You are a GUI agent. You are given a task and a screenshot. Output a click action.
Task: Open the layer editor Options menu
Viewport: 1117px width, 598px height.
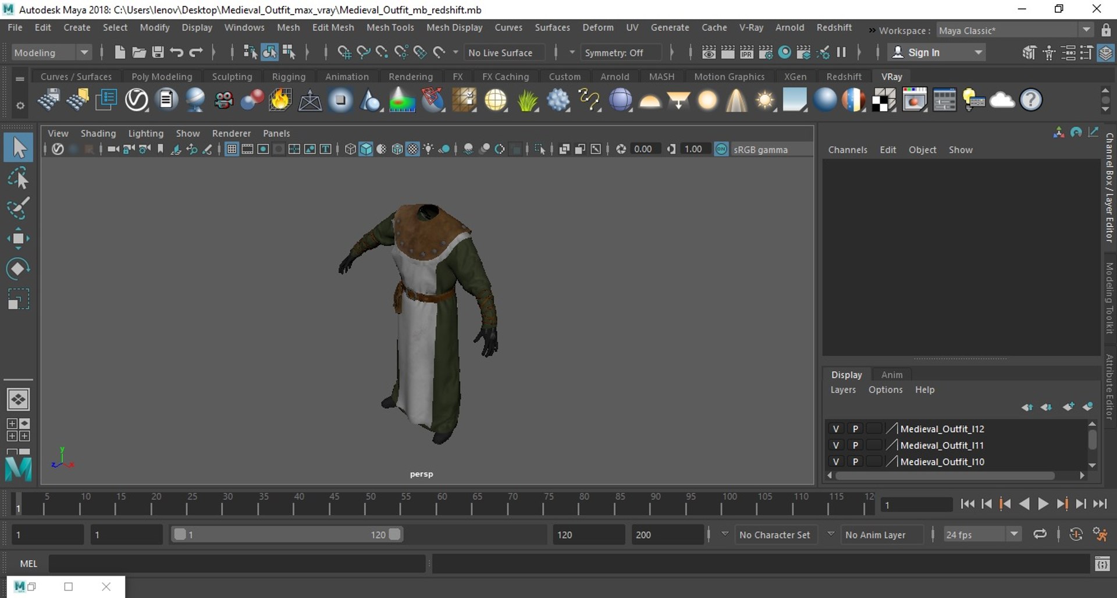(x=885, y=390)
